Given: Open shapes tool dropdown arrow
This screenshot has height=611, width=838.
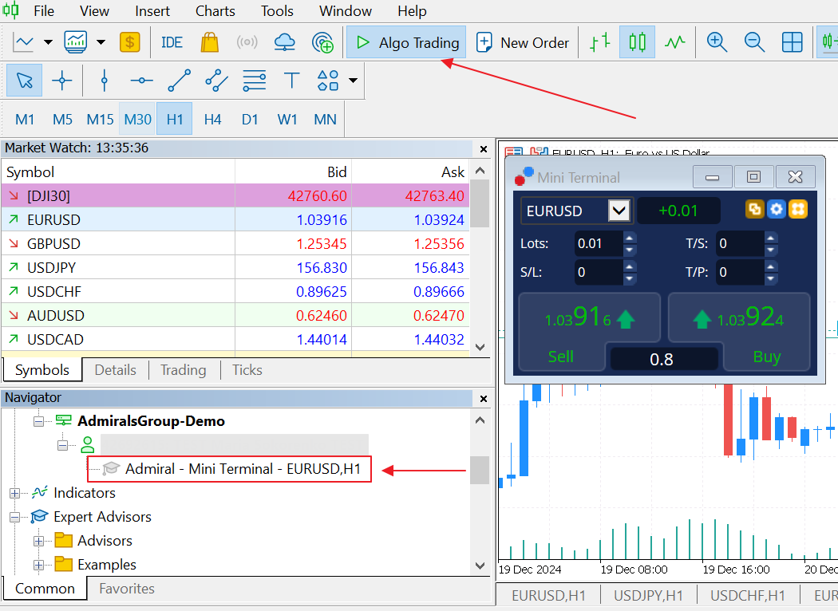Looking at the screenshot, I should click(353, 81).
